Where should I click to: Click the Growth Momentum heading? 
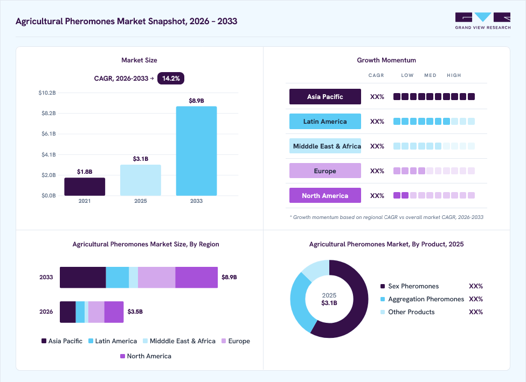coord(386,60)
